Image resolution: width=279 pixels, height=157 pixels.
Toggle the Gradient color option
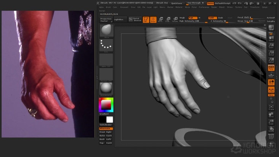(x=104, y=114)
